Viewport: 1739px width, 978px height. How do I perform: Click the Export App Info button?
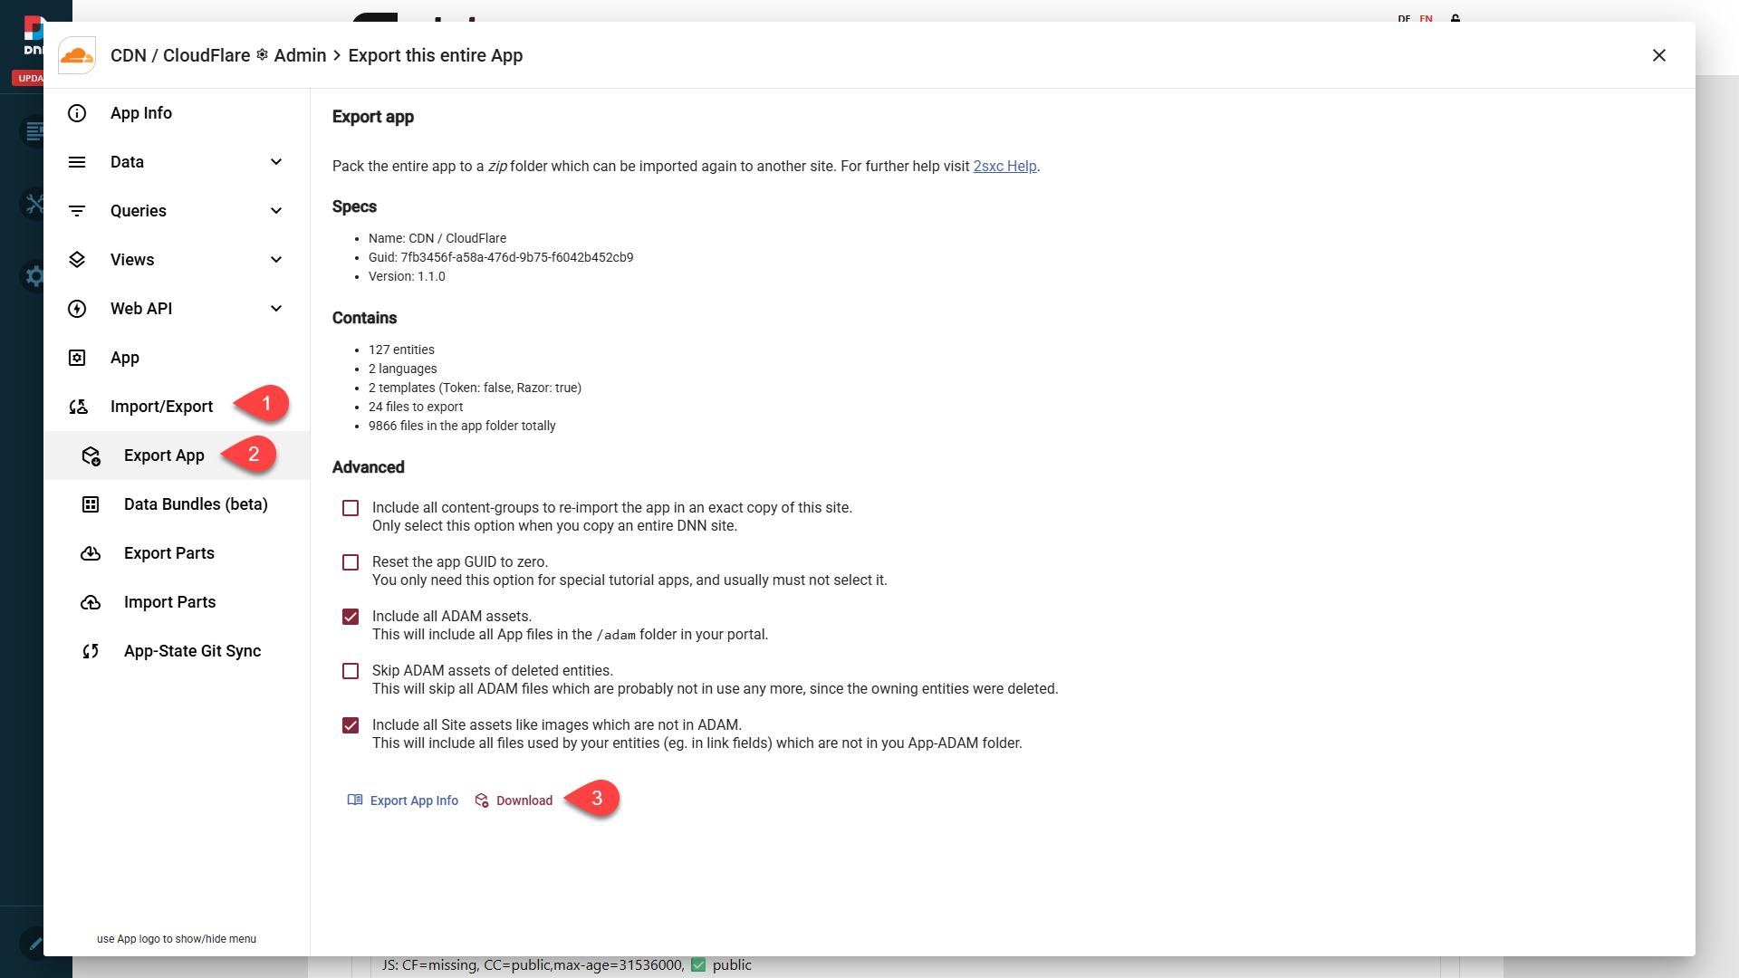pos(403,801)
